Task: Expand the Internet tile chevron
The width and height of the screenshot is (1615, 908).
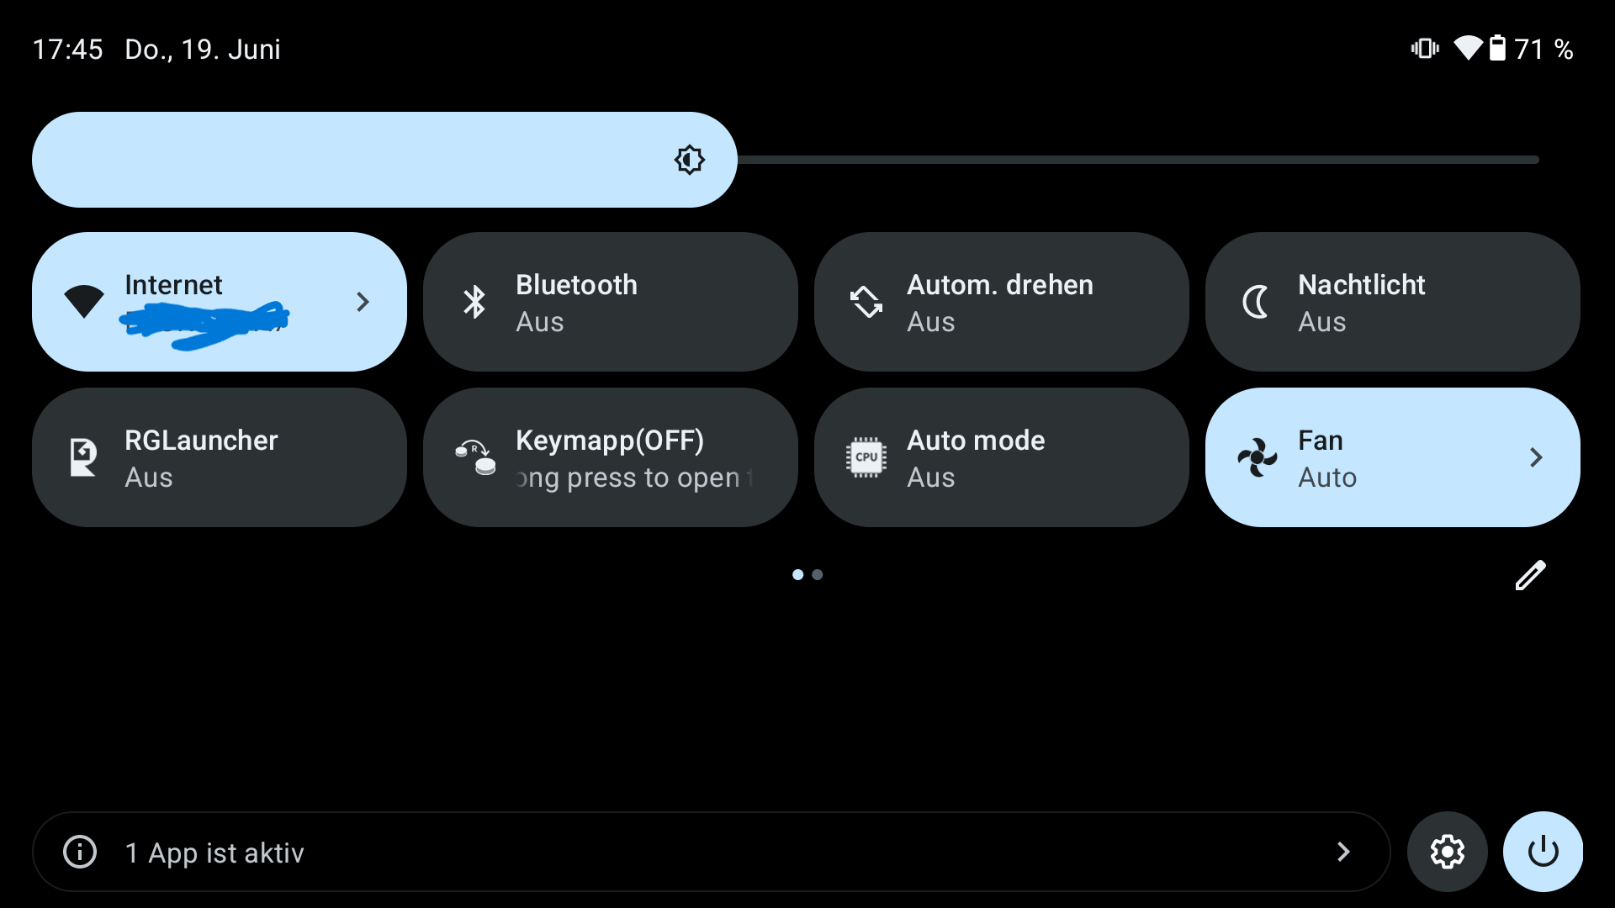Action: [363, 302]
